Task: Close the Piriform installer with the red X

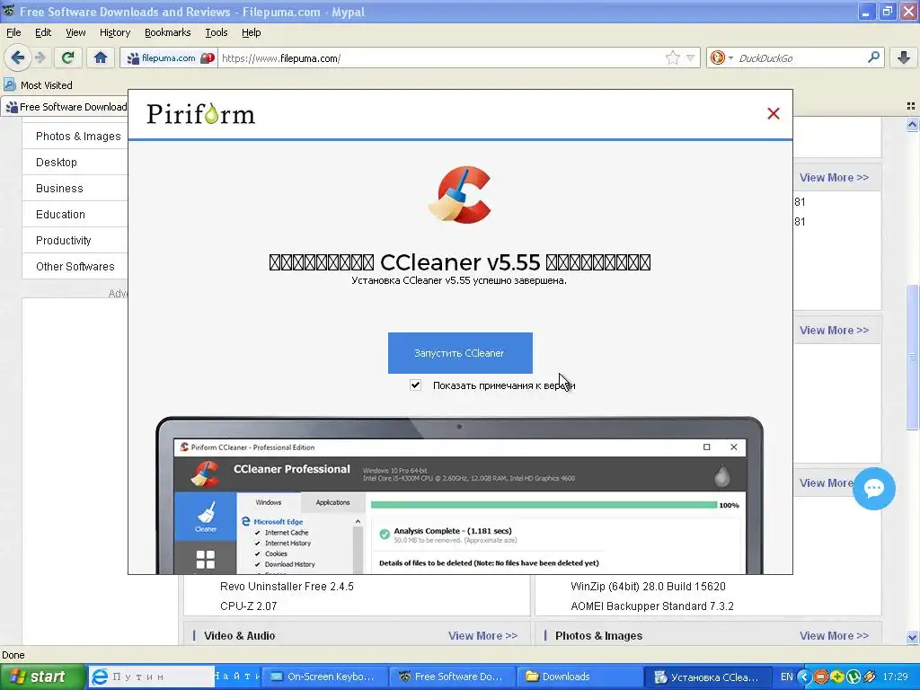Action: click(x=774, y=113)
